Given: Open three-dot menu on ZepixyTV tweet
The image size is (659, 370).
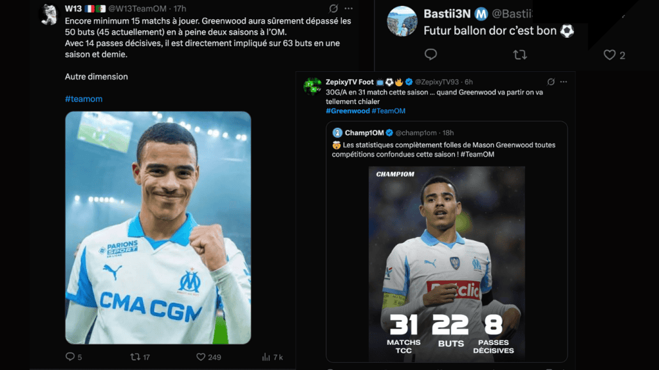Looking at the screenshot, I should tap(564, 82).
